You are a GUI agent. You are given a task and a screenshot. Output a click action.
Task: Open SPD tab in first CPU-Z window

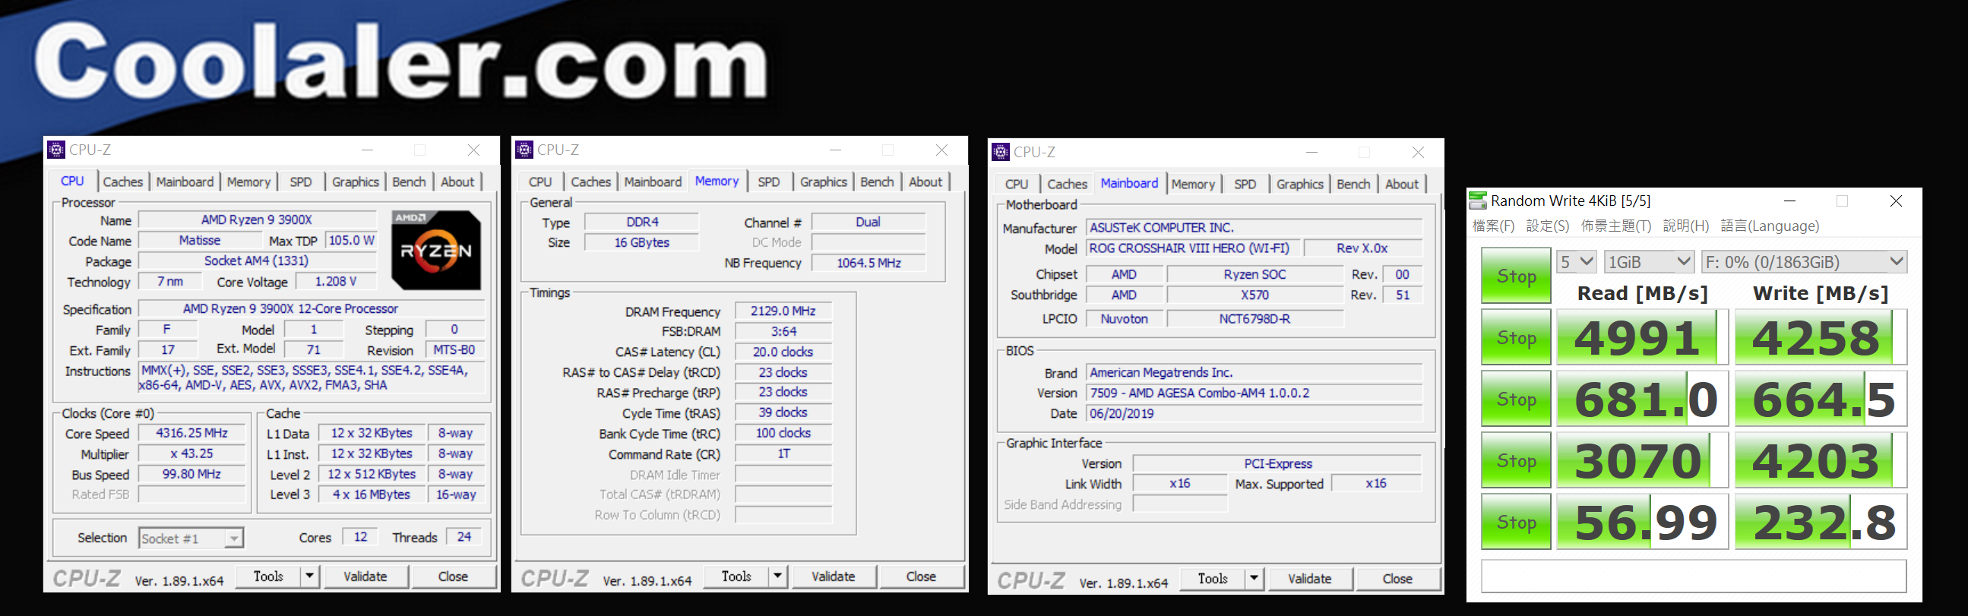pyautogui.click(x=301, y=182)
